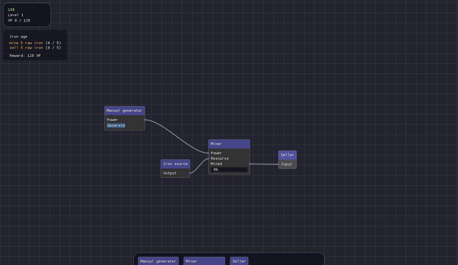Select the Seller node title bar
This screenshot has width=458, height=265.
288,155
